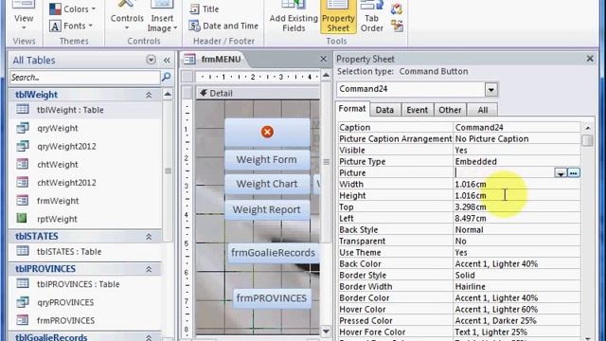Viewport: 606px width, 341px height.
Task: Open the Picture property dropdown arrow
Action: [x=561, y=172]
